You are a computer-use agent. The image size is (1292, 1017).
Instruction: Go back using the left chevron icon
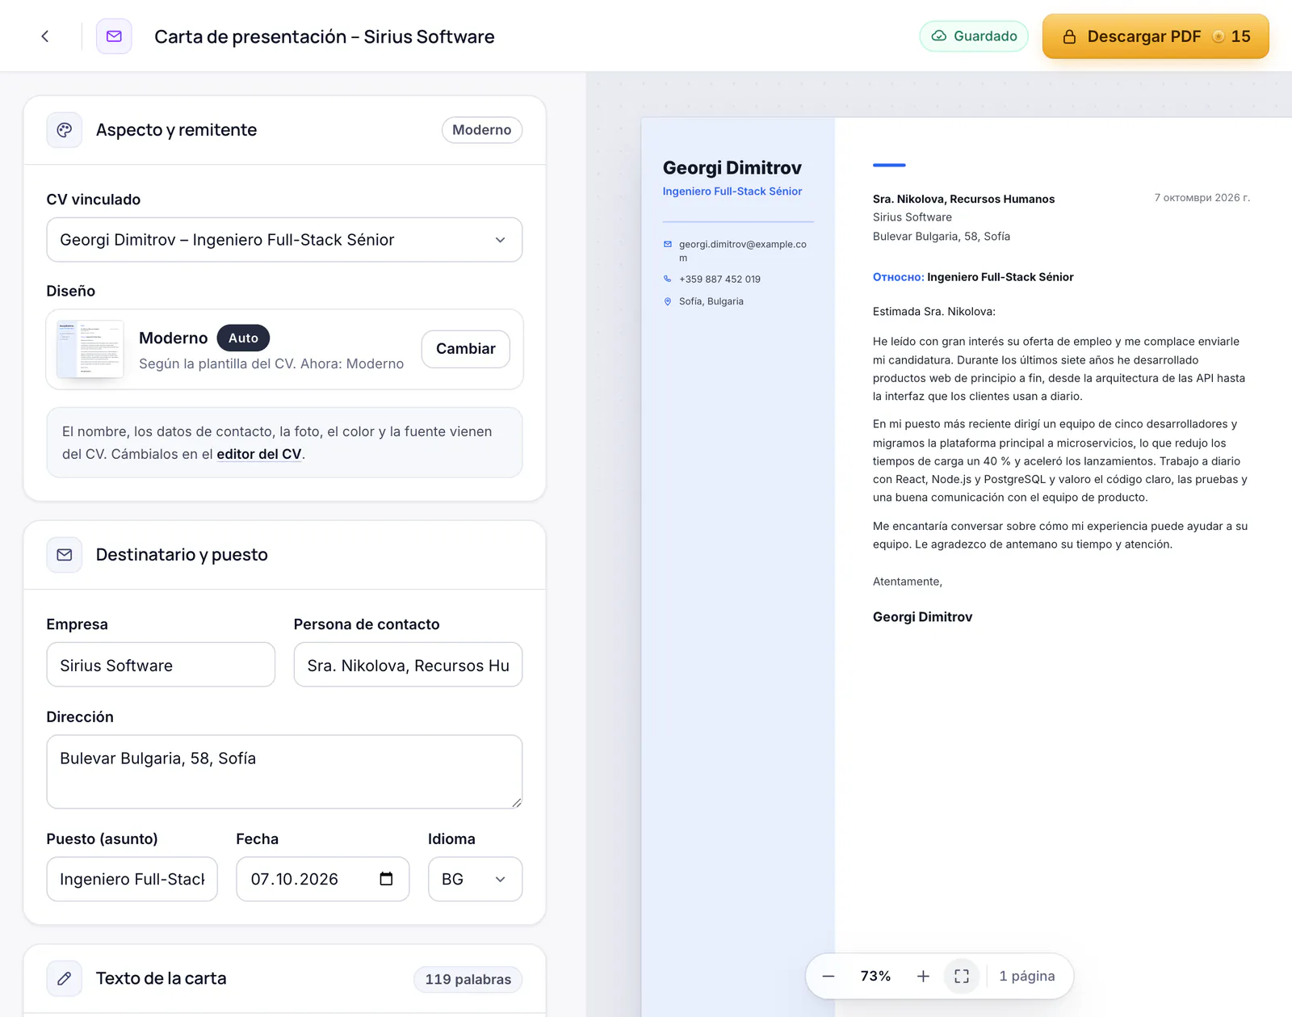pos(45,36)
